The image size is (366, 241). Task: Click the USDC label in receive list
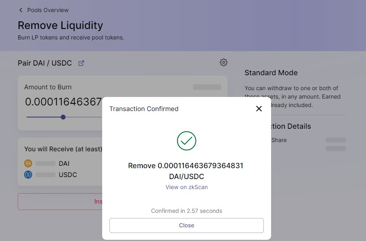pyautogui.click(x=68, y=175)
